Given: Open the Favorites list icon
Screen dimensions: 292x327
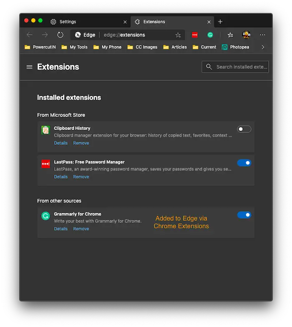Looking at the screenshot, I should pyautogui.click(x=230, y=35).
